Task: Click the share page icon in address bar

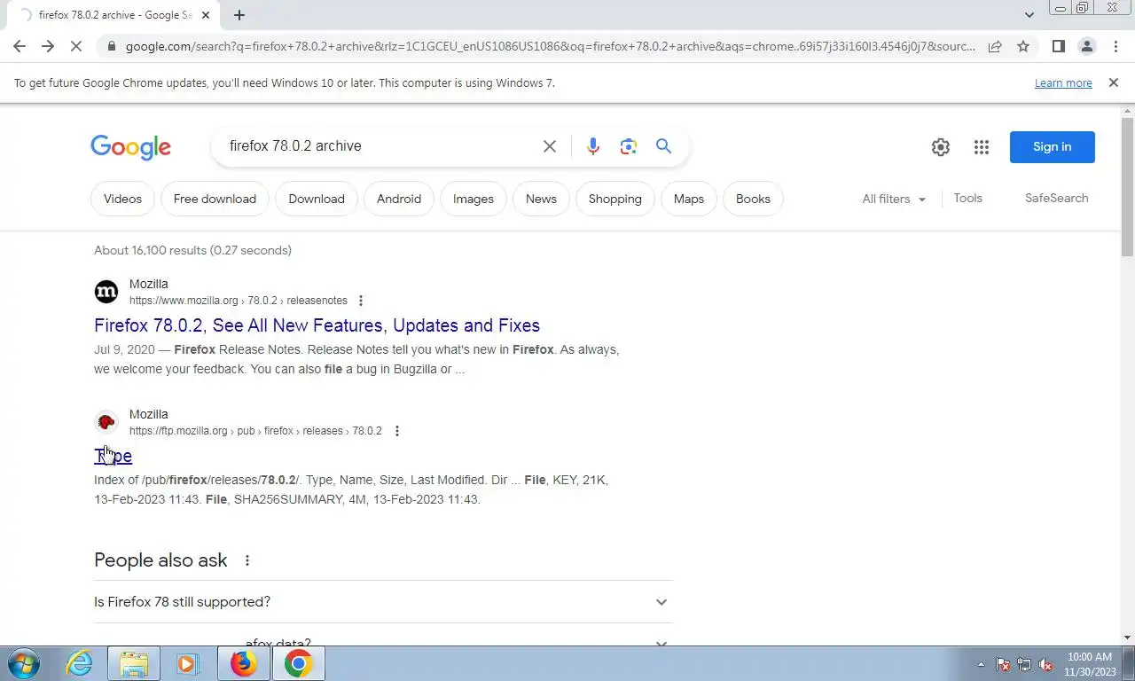Action: tap(995, 46)
